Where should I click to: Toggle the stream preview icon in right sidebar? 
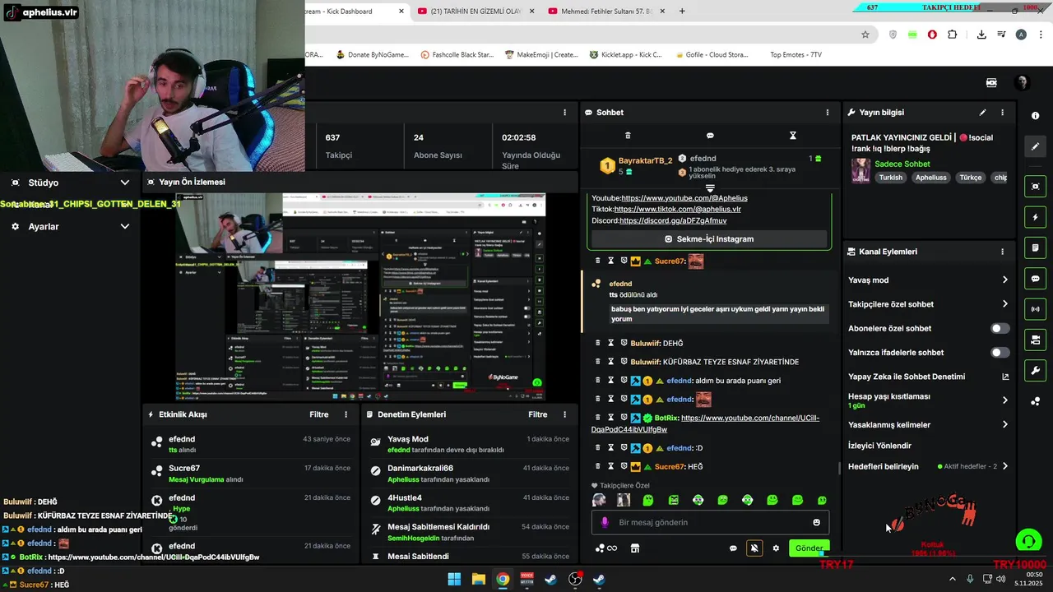pyautogui.click(x=1036, y=187)
